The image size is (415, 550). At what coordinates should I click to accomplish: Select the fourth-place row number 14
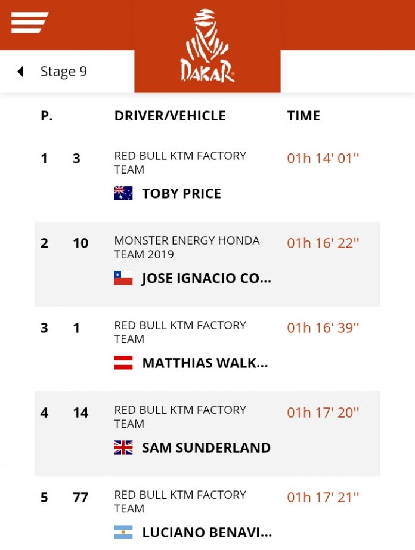pyautogui.click(x=80, y=412)
